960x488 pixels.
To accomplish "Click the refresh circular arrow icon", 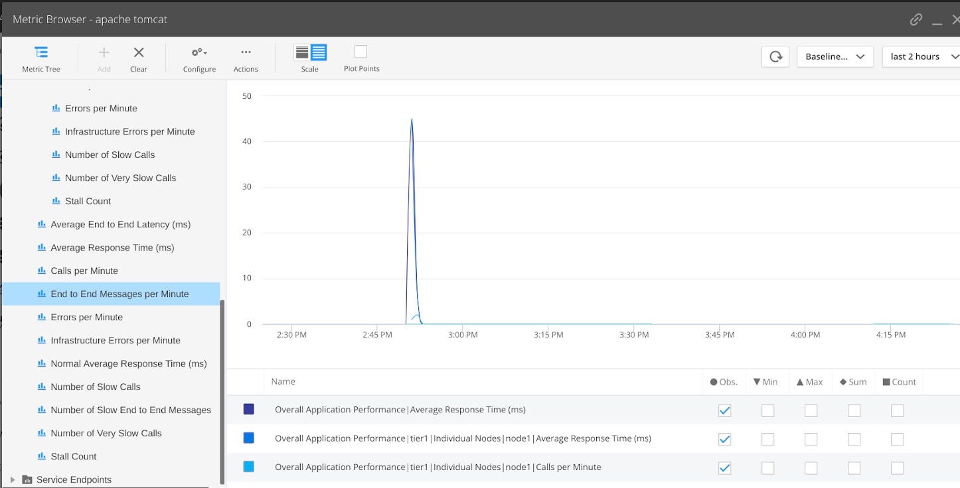I will click(x=775, y=56).
